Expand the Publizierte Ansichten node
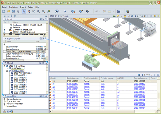The image size is (161, 114). [x=5, y=104]
